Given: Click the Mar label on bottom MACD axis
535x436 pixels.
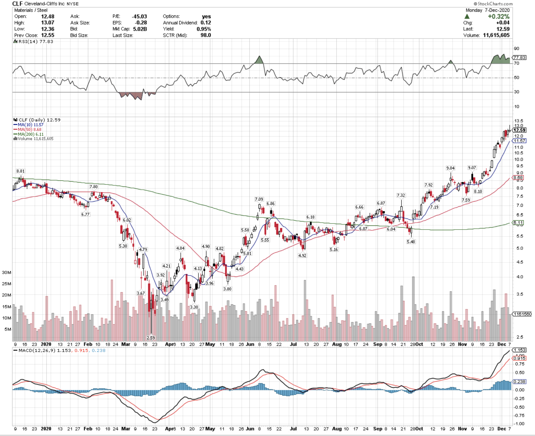Looking at the screenshot, I should pos(126,429).
